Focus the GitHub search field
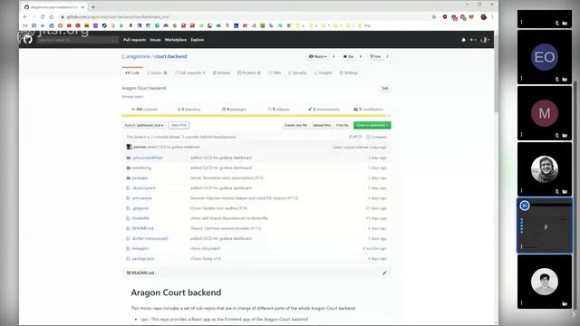Viewport: 580px width, 326px height. coord(78,40)
